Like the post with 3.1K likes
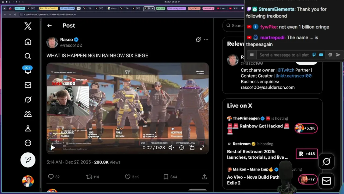Screen dimensions: 344x194 click(x=132, y=177)
